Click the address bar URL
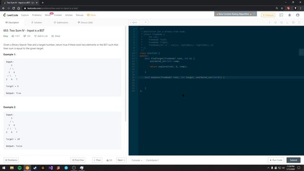This screenshot has height=171, width=304. point(53,9)
